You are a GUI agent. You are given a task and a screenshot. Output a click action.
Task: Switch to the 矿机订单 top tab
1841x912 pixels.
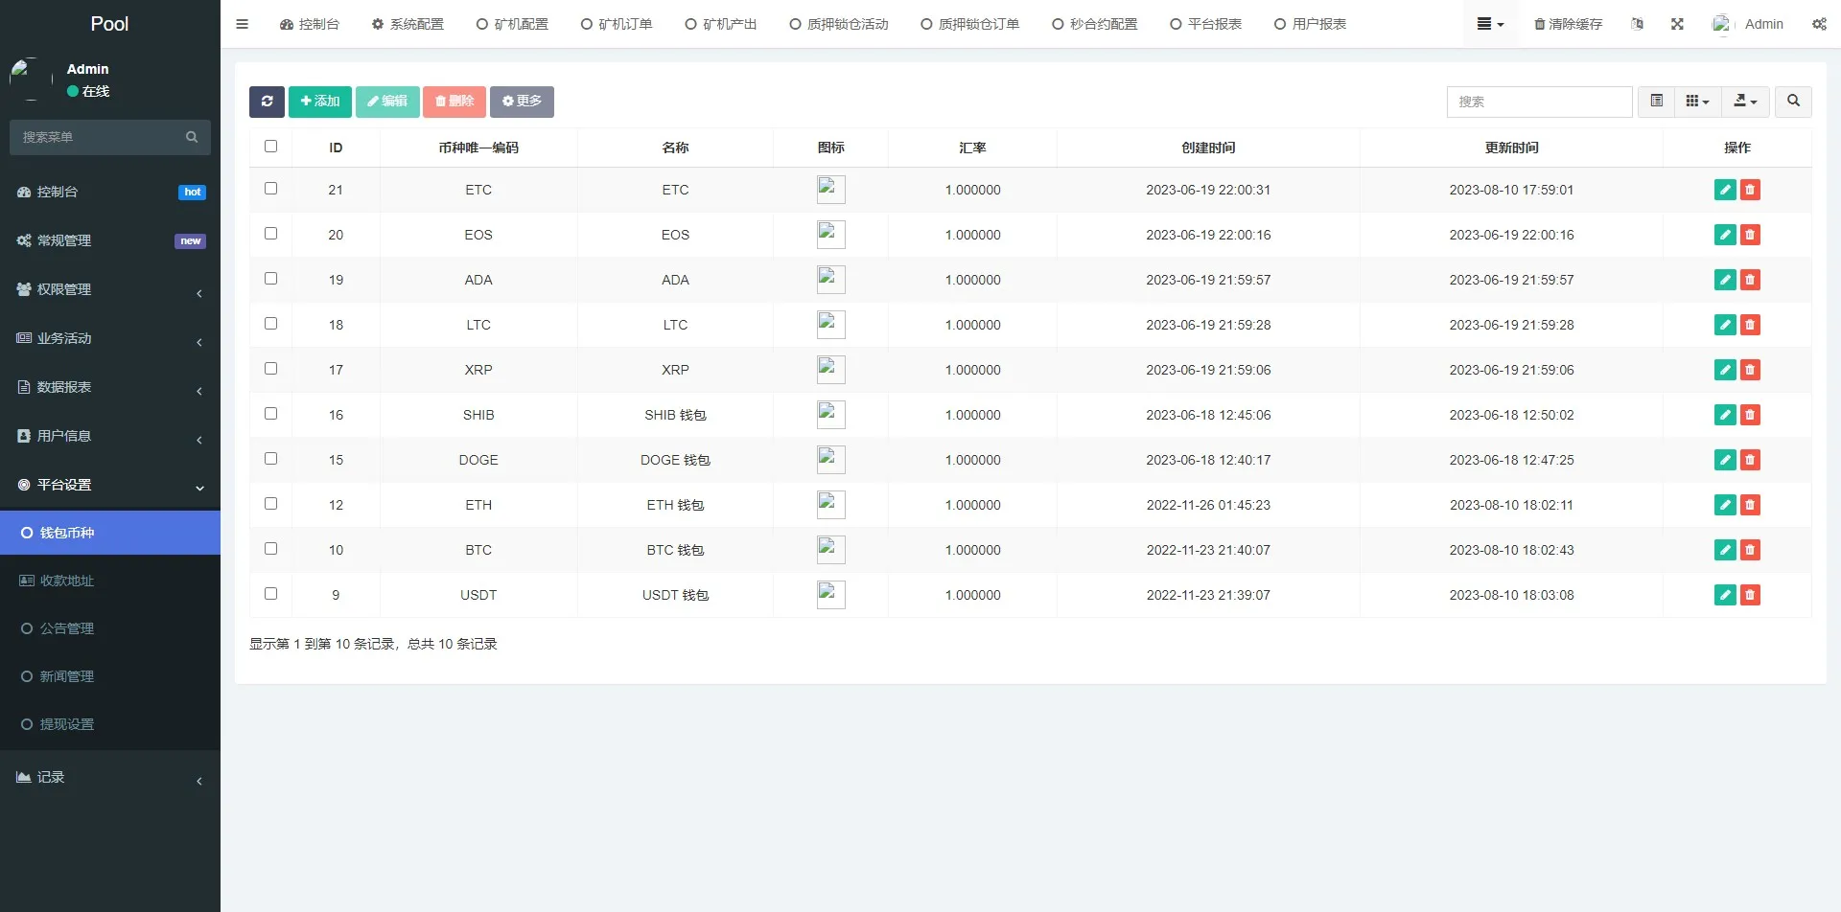pyautogui.click(x=617, y=24)
